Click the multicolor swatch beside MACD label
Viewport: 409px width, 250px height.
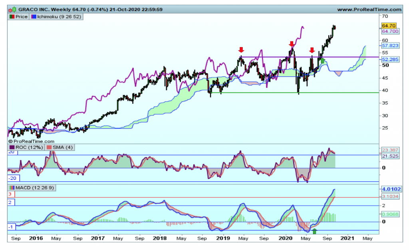coord(12,188)
